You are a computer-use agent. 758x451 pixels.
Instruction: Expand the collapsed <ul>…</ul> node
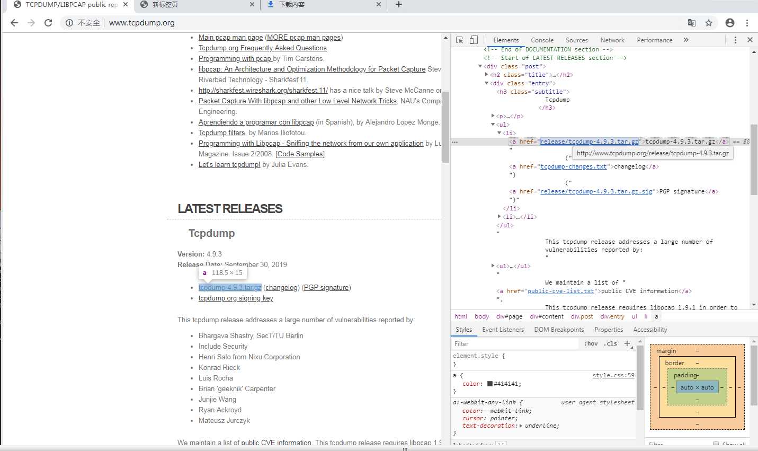point(493,266)
